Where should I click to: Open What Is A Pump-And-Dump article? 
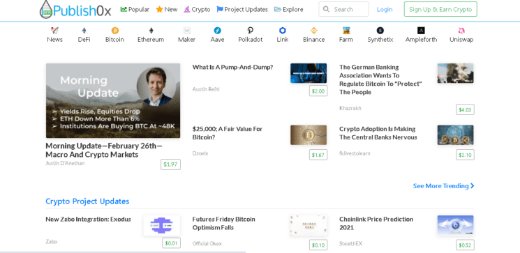tap(232, 67)
